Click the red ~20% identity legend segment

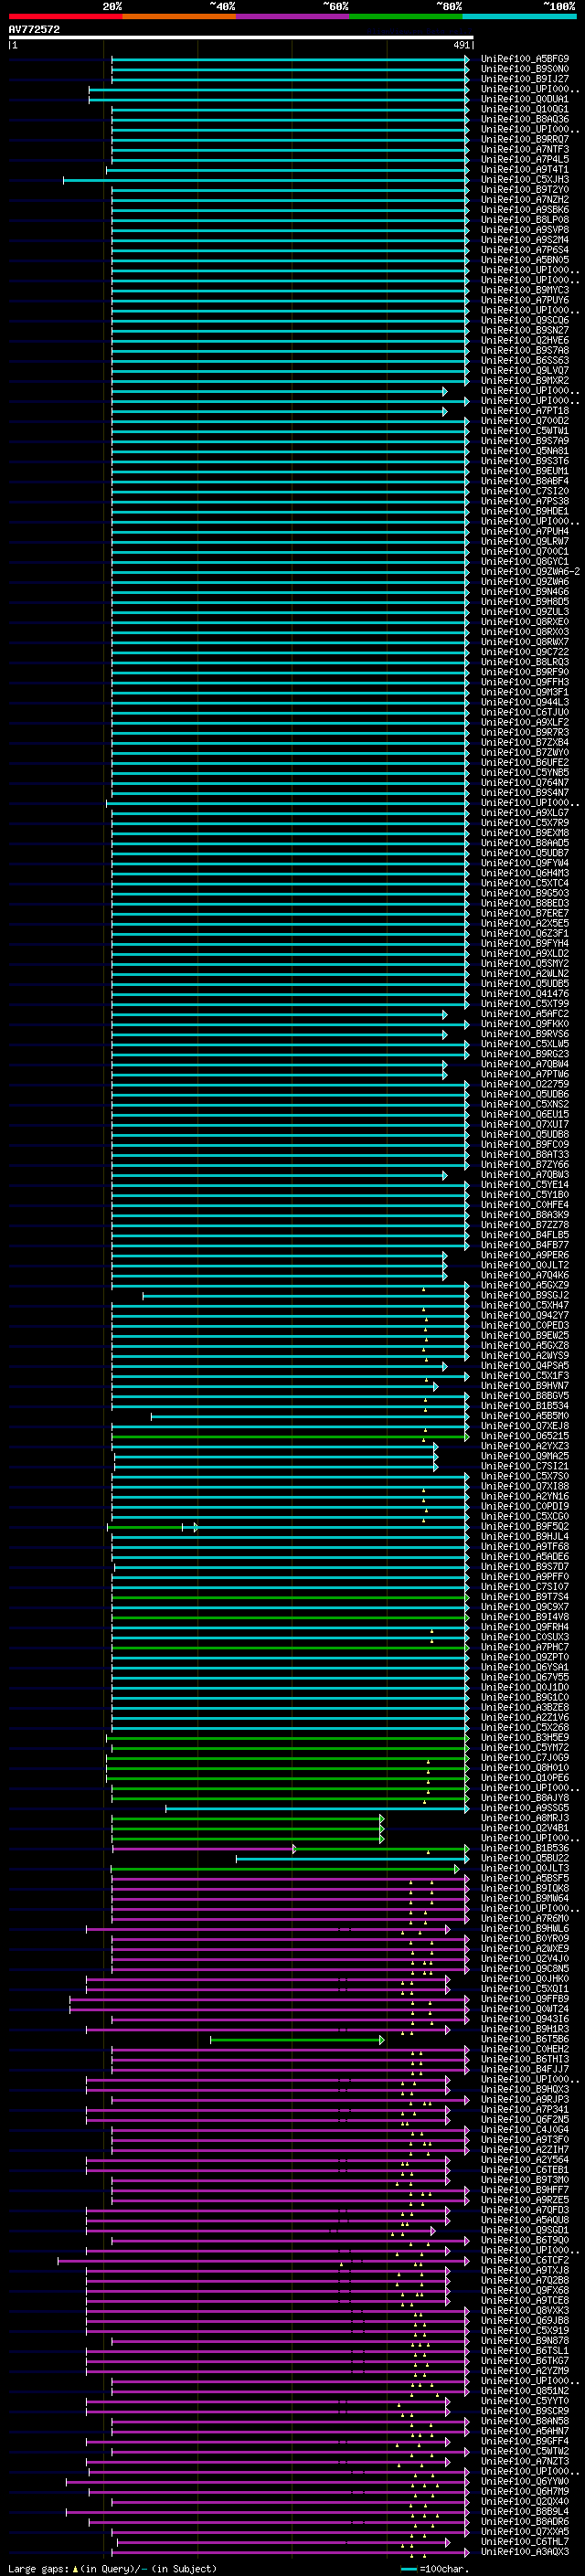[65, 16]
